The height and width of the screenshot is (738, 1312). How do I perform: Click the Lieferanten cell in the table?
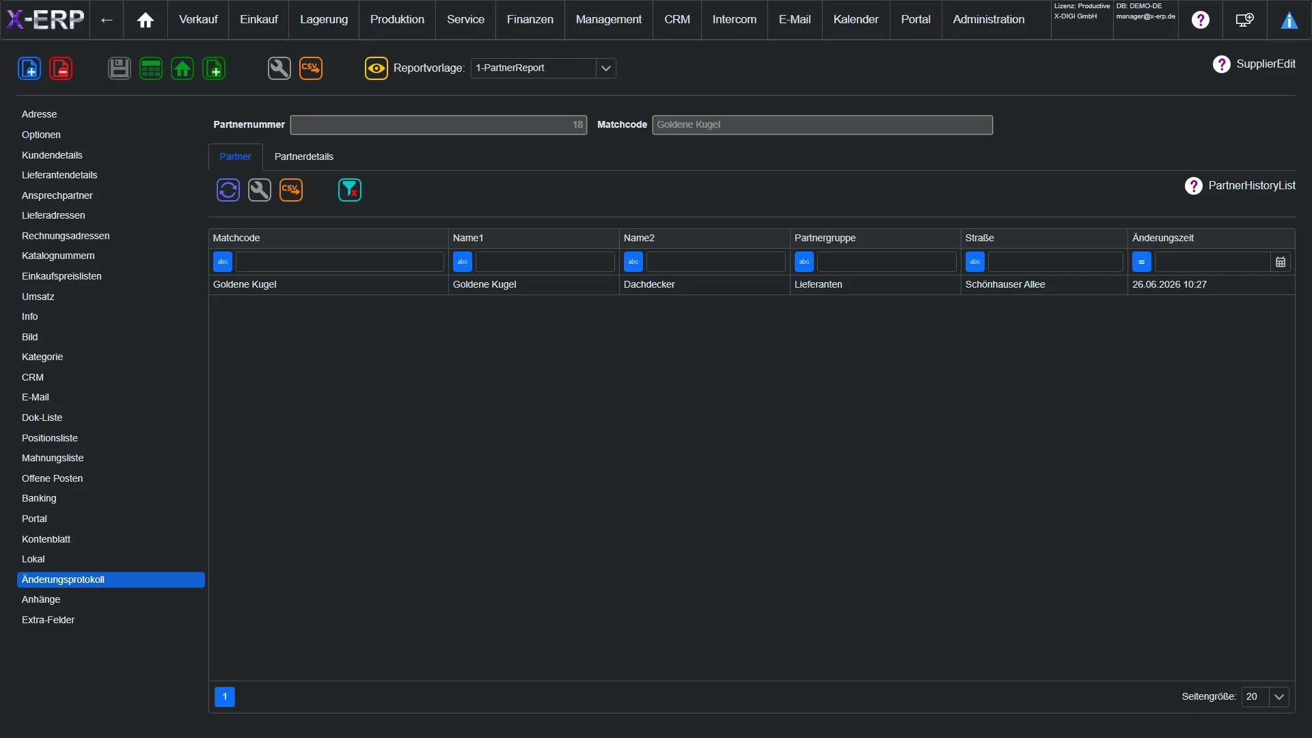pos(875,285)
